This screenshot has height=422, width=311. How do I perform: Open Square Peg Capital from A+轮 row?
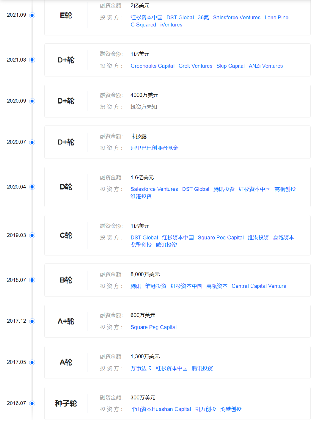click(x=153, y=327)
